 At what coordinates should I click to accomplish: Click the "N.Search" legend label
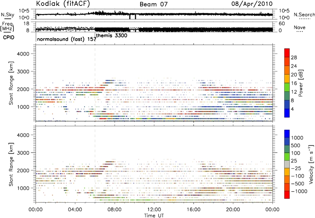click(304, 15)
